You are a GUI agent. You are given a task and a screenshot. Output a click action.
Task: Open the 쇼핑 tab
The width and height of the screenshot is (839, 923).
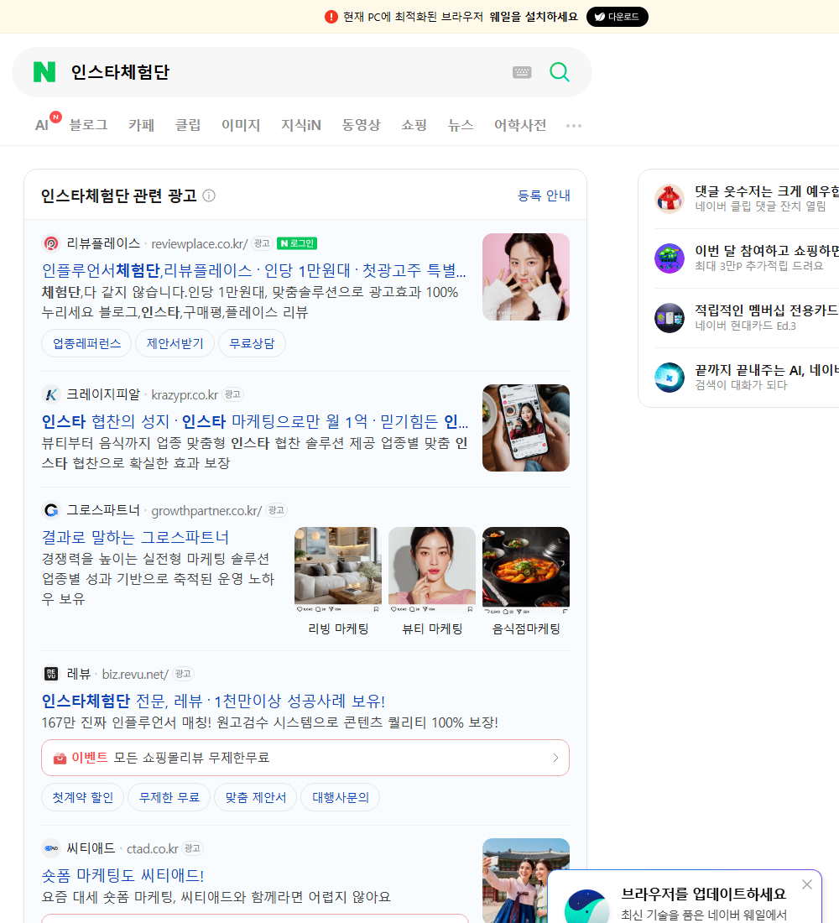[414, 125]
